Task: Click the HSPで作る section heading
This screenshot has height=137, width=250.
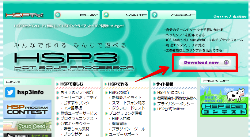Action: (x=118, y=84)
